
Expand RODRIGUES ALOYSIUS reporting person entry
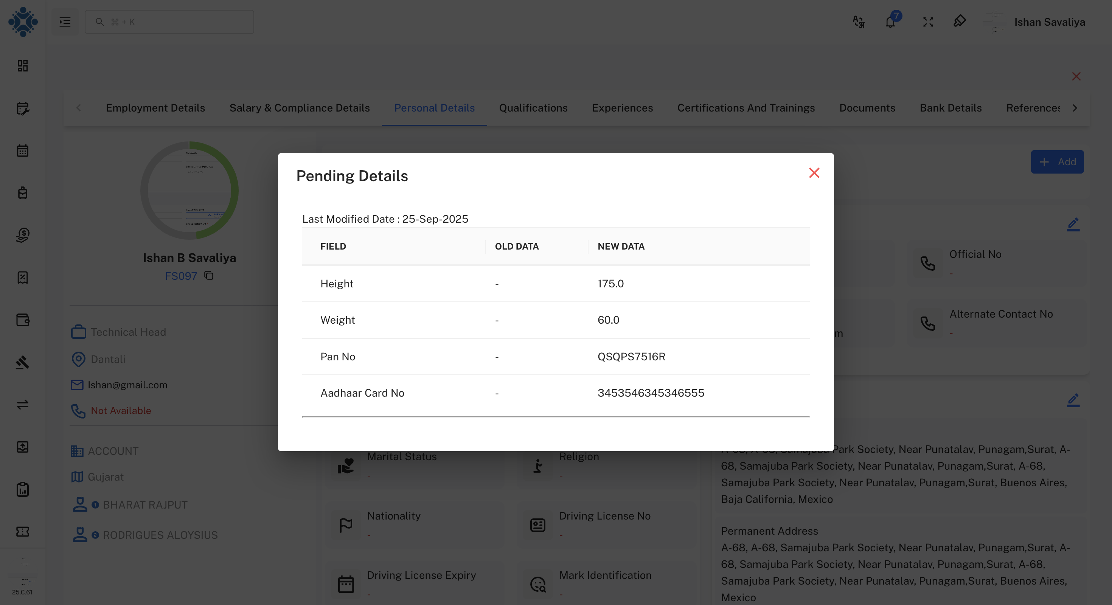159,535
